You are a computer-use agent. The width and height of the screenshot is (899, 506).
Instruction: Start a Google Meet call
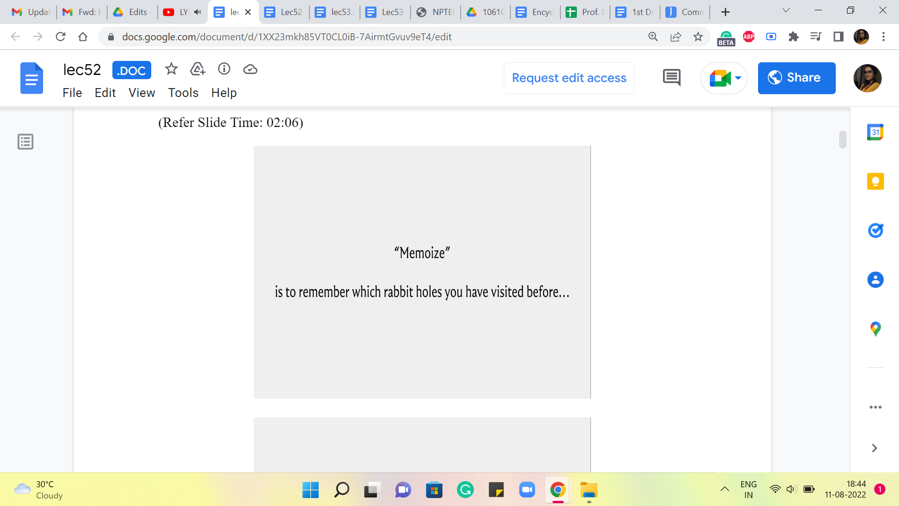pos(719,78)
